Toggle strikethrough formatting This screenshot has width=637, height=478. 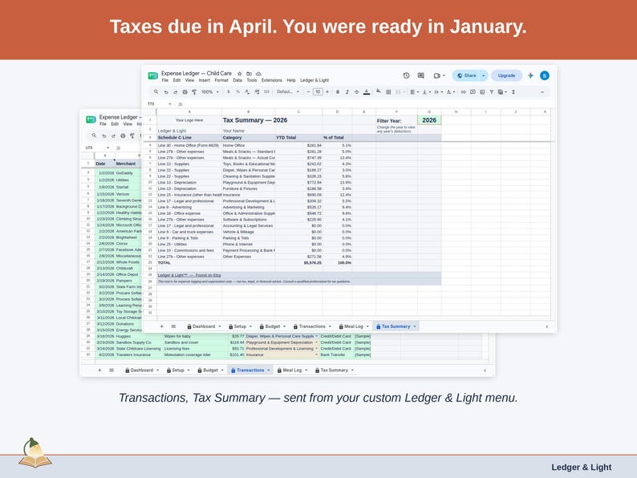[x=356, y=92]
